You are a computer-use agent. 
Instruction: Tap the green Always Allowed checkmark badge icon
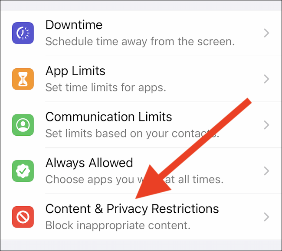click(x=23, y=171)
